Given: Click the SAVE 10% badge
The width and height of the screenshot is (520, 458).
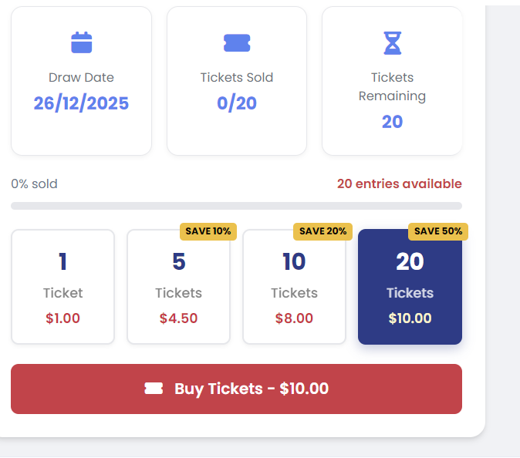Looking at the screenshot, I should click(x=208, y=231).
